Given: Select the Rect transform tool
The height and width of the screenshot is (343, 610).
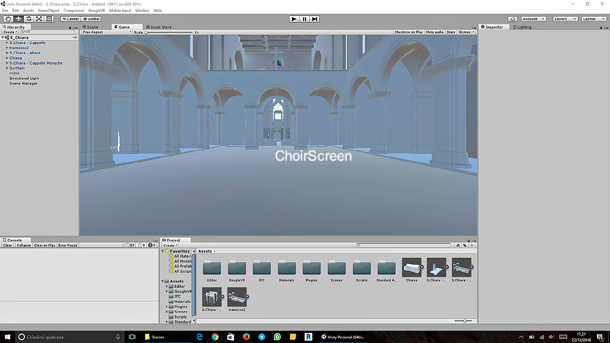Looking at the screenshot, I should pyautogui.click(x=49, y=19).
